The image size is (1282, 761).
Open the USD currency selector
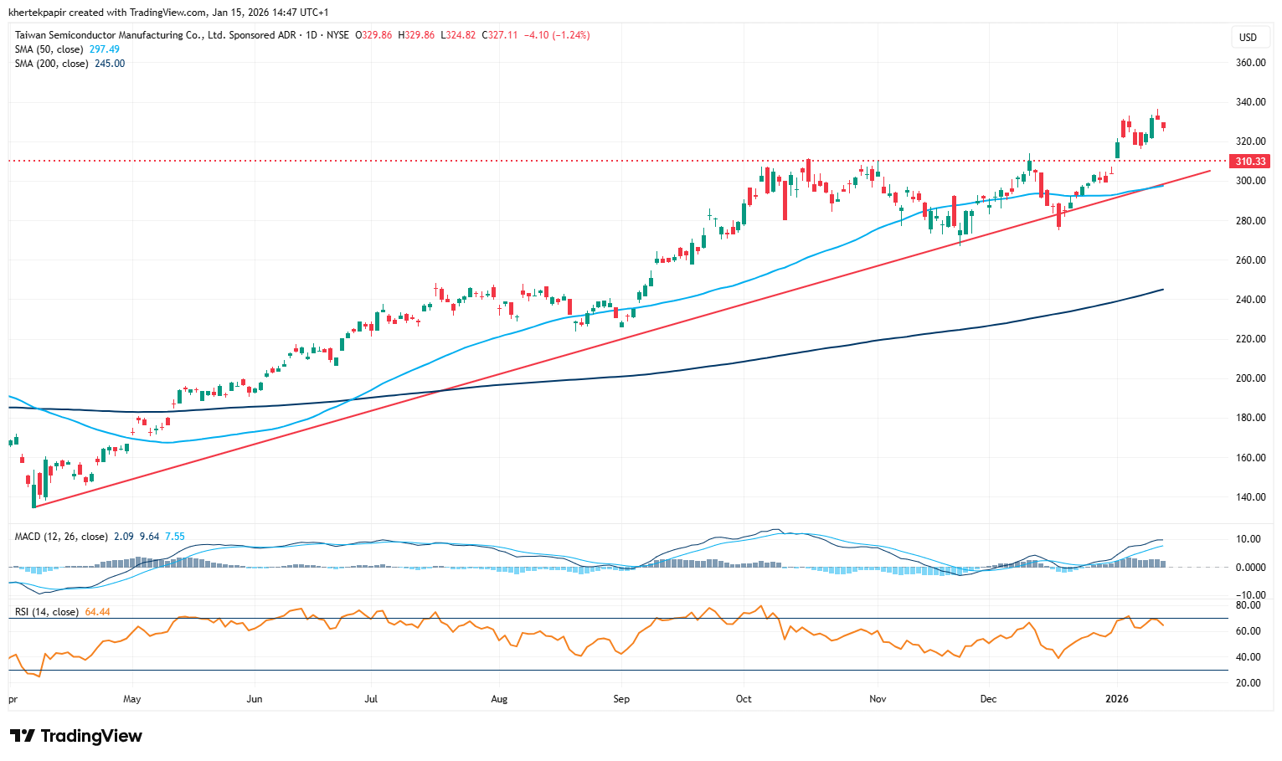1248,37
